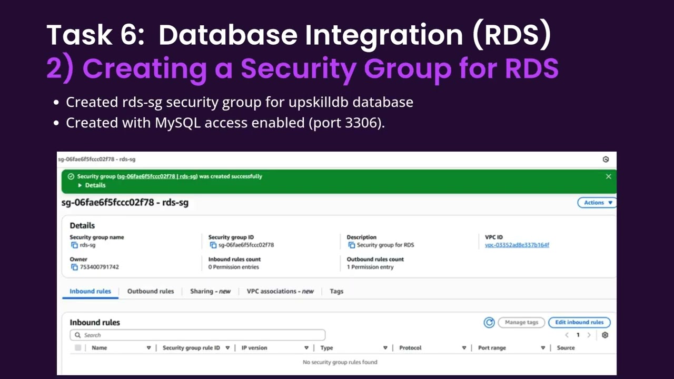Viewport: 674px width, 379px height.
Task: Select all inbound rules checkbox
Action: pyautogui.click(x=78, y=348)
